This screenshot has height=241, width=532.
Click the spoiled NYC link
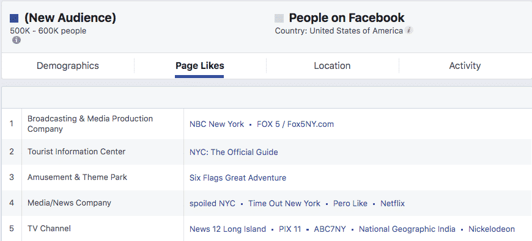212,203
